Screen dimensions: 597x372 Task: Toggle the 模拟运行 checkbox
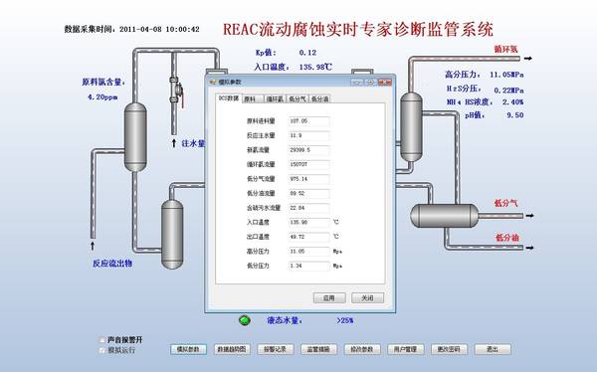pos(101,350)
